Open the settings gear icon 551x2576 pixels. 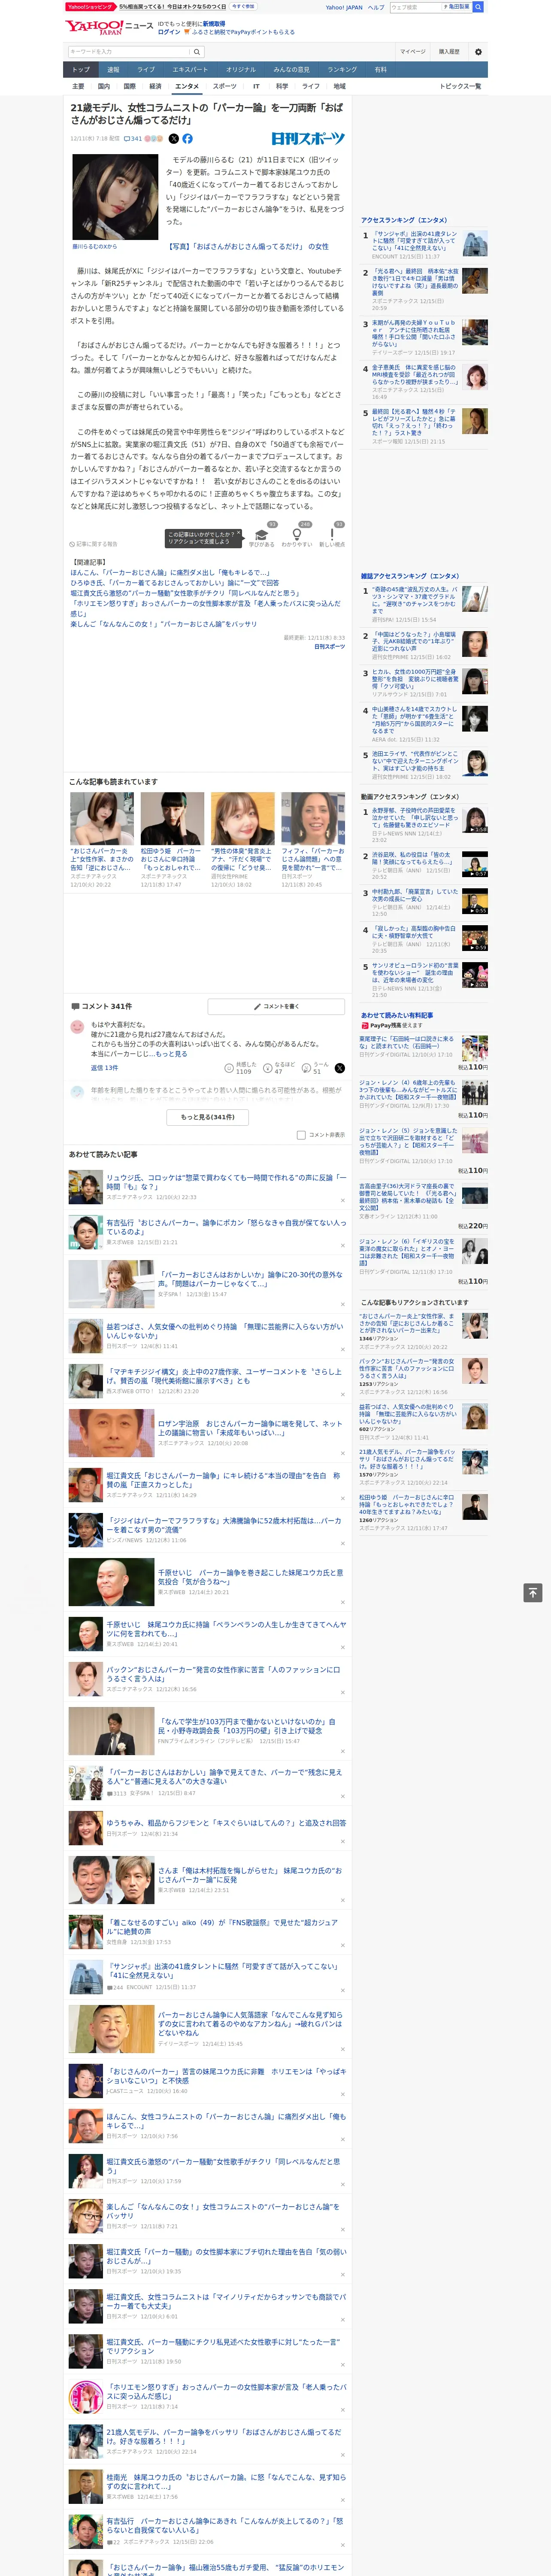point(478,52)
